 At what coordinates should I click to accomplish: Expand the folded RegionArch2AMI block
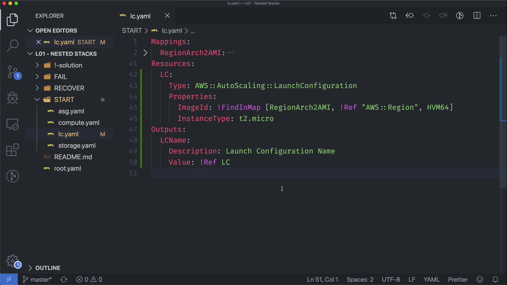click(x=145, y=53)
